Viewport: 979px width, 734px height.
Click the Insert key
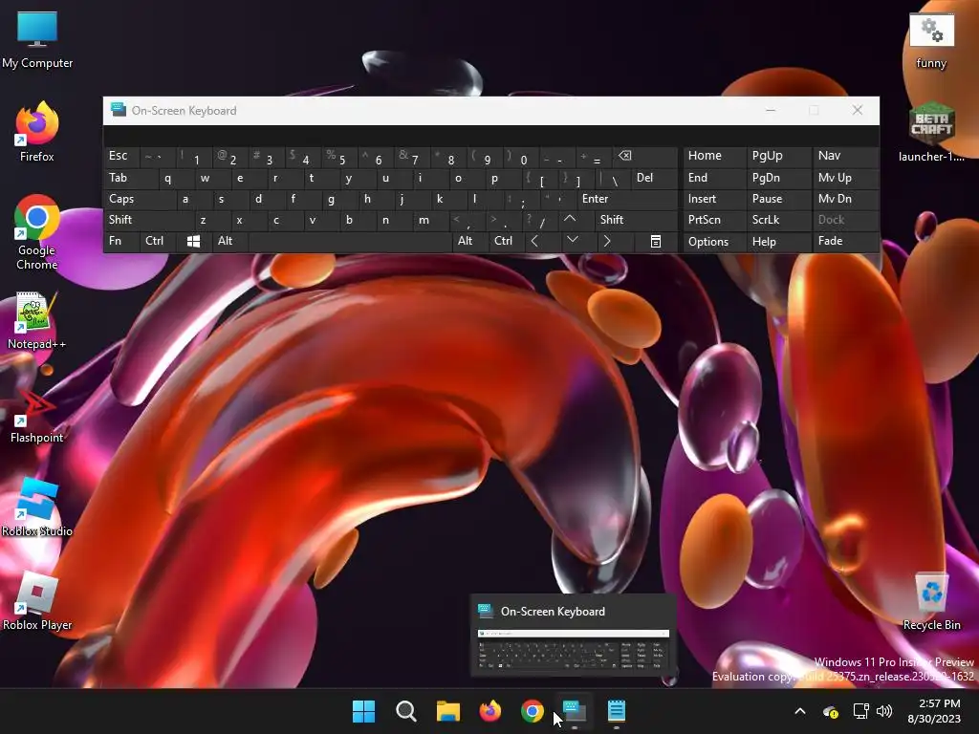click(713, 199)
